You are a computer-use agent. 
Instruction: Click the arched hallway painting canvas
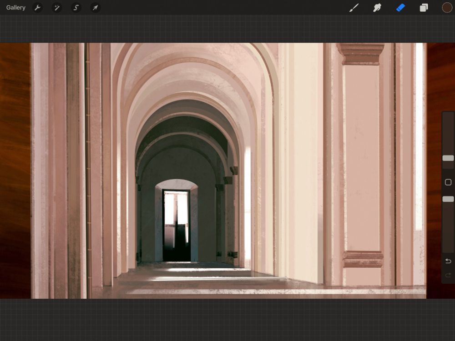pos(228,171)
